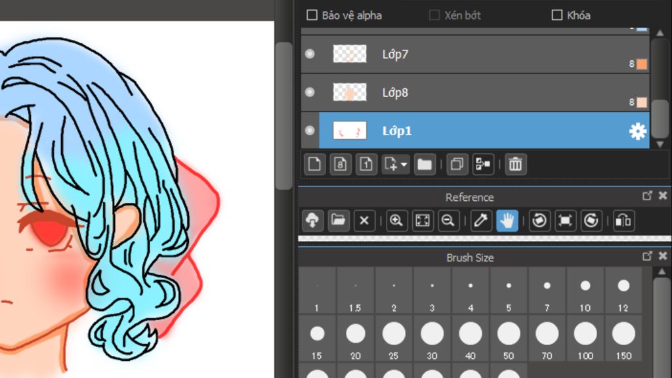Tick the Xén bớt checkbox
The width and height of the screenshot is (672, 378).
434,15
